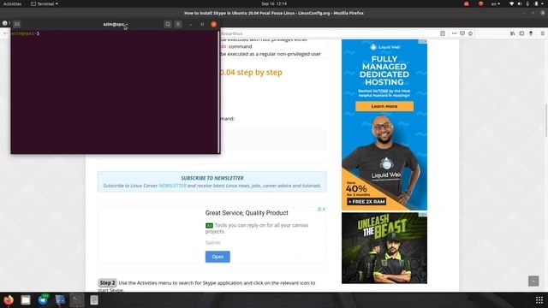Open the blue document app in dock

tap(60, 300)
